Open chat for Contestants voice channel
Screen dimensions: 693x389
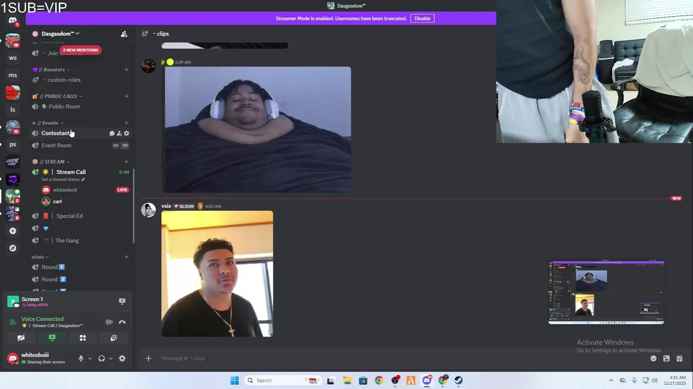coord(112,133)
